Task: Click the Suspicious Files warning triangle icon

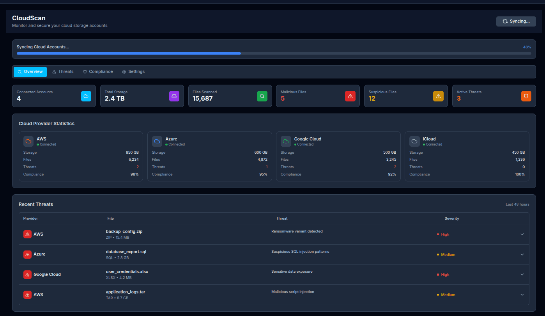Action: (438, 96)
